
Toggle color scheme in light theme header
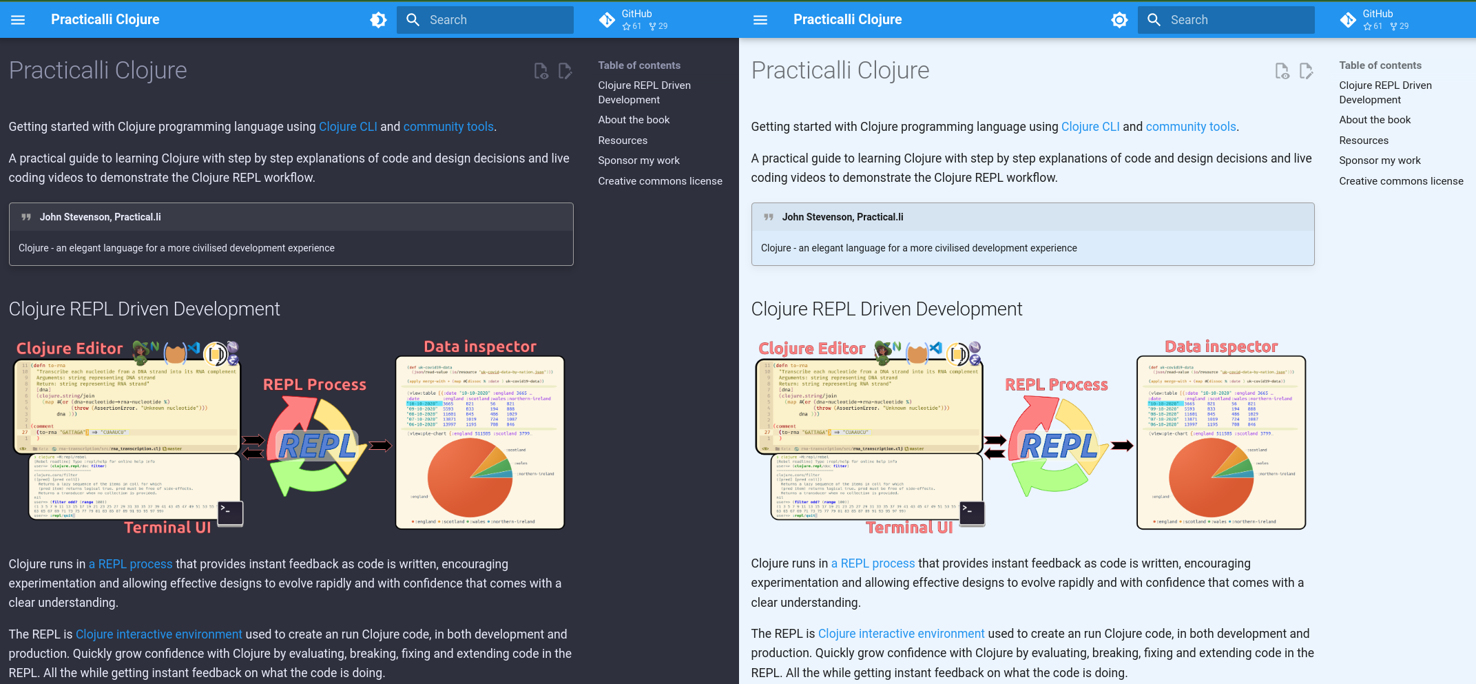click(x=1120, y=20)
